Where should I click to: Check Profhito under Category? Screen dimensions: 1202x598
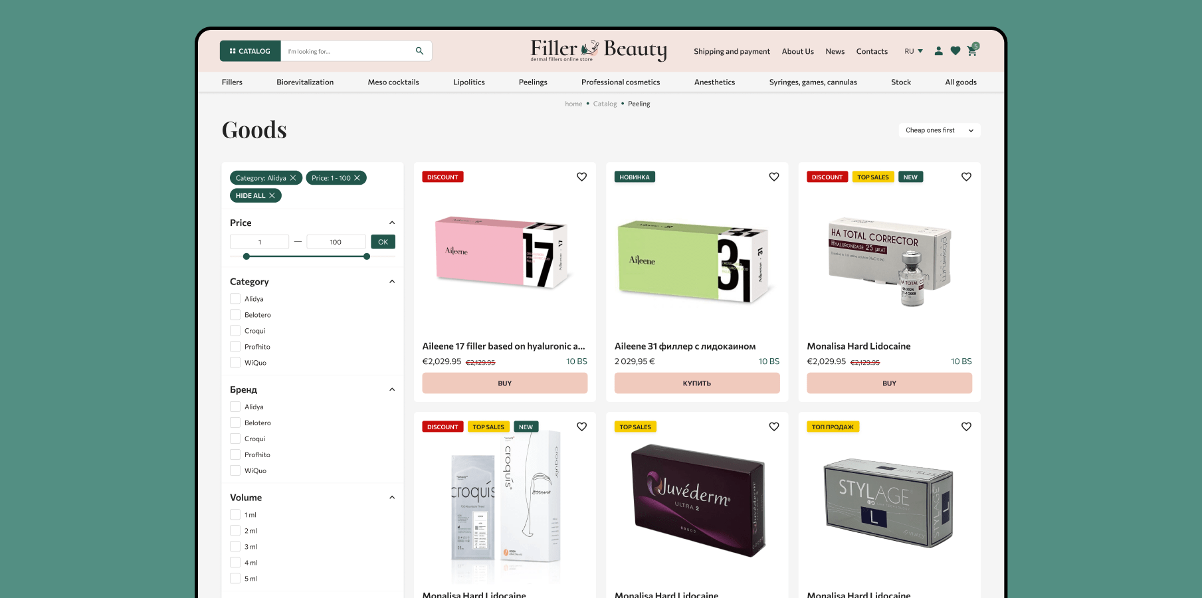point(235,347)
